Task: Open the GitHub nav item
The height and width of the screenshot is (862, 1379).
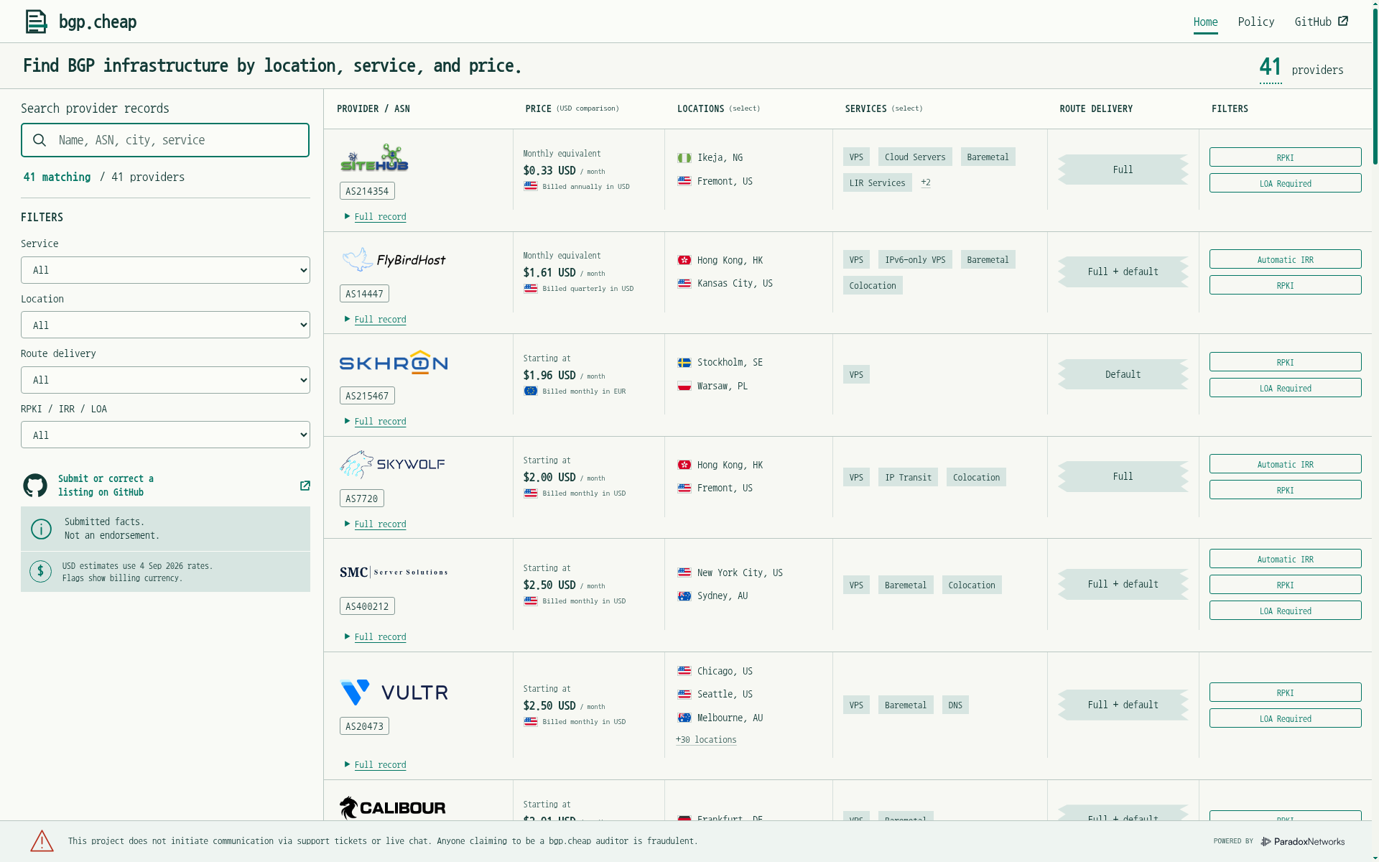Action: pos(1321,22)
